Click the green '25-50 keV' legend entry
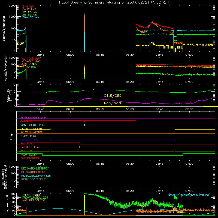 click(30, 15)
